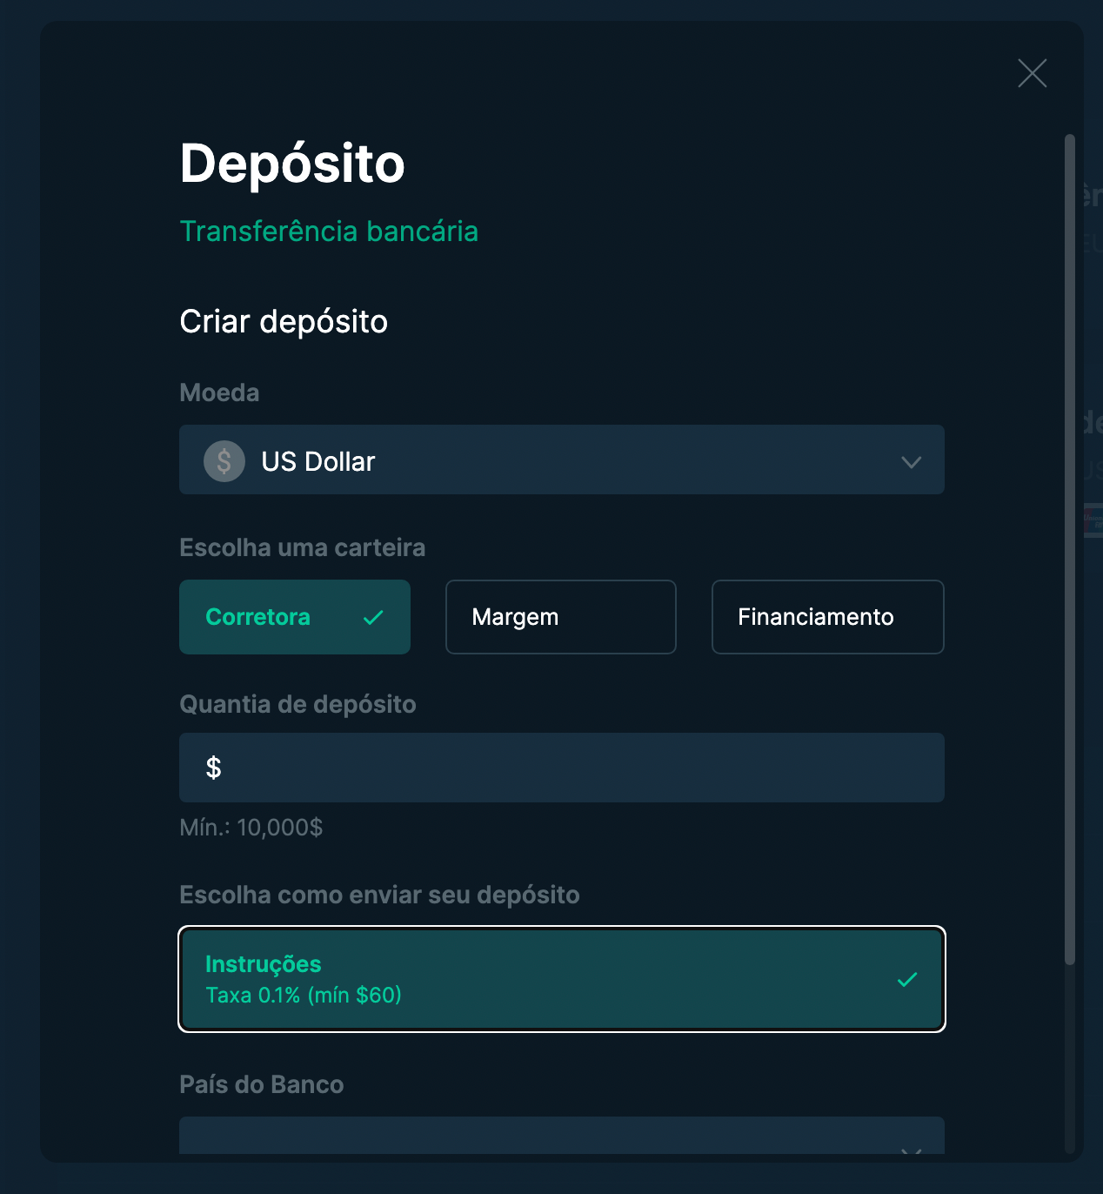Click the checkmark icon on the Corretora option
This screenshot has height=1194, width=1103.
pyautogui.click(x=373, y=617)
